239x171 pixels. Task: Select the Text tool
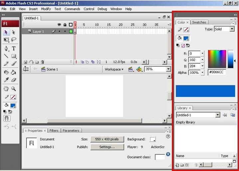(14, 48)
